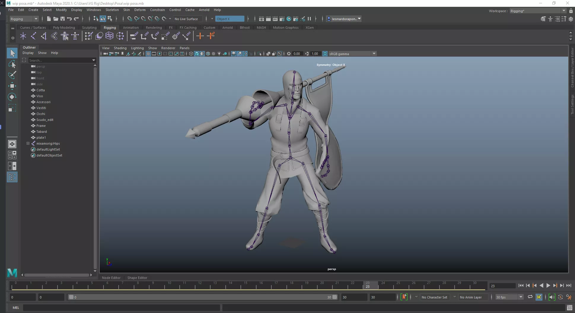575x313 pixels.
Task: Open the Node Editor panel button
Action: tap(111, 278)
